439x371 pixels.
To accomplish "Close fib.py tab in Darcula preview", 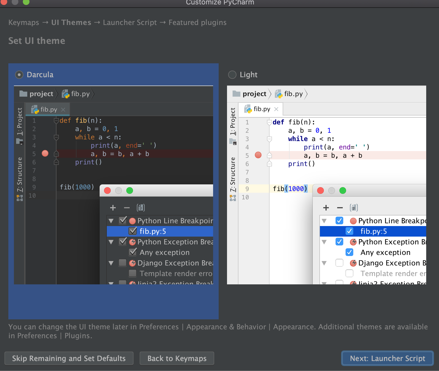I will (x=63, y=109).
